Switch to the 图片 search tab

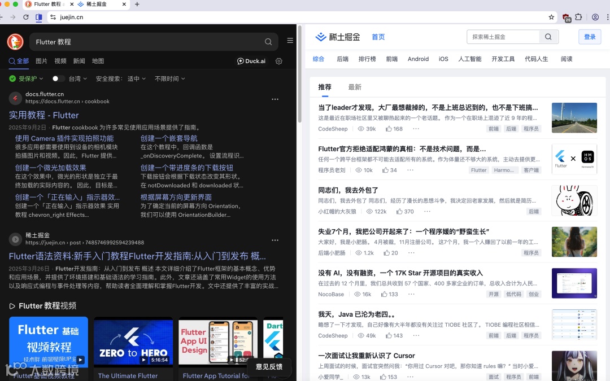(41, 61)
